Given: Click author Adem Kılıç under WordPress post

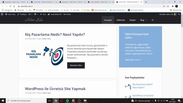Looking at the screenshot, I should coord(47,93).
